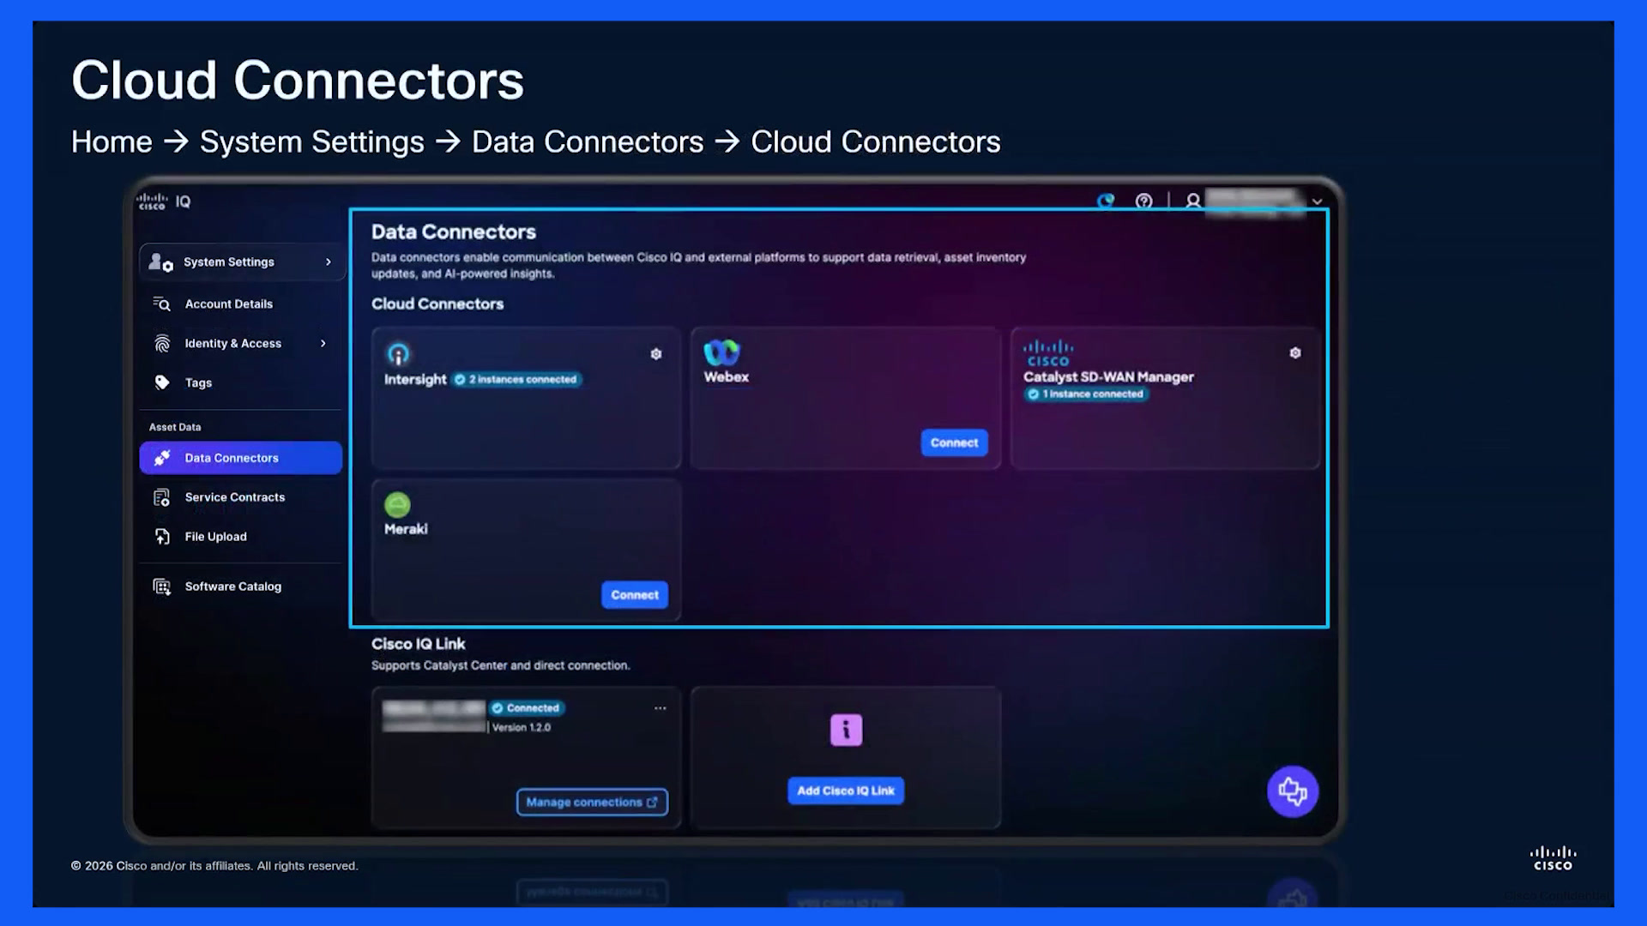Click the Connected status badge

pyautogui.click(x=527, y=708)
